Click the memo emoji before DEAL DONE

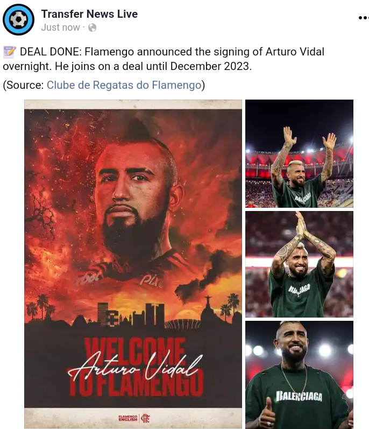(10, 52)
